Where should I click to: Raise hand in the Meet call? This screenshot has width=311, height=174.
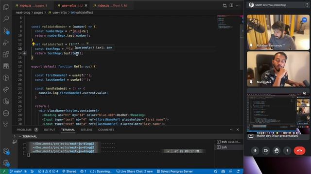[276, 151]
